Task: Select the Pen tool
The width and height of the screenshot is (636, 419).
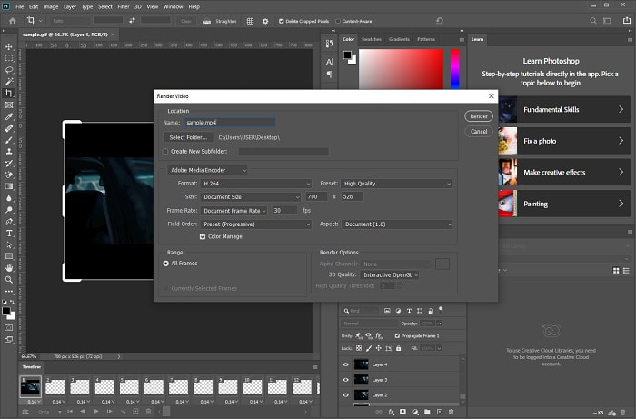Action: coord(9,222)
